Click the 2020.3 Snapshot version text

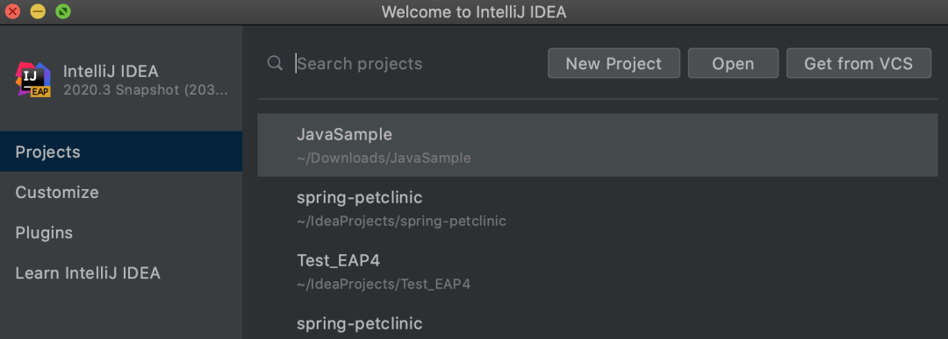pyautogui.click(x=146, y=90)
